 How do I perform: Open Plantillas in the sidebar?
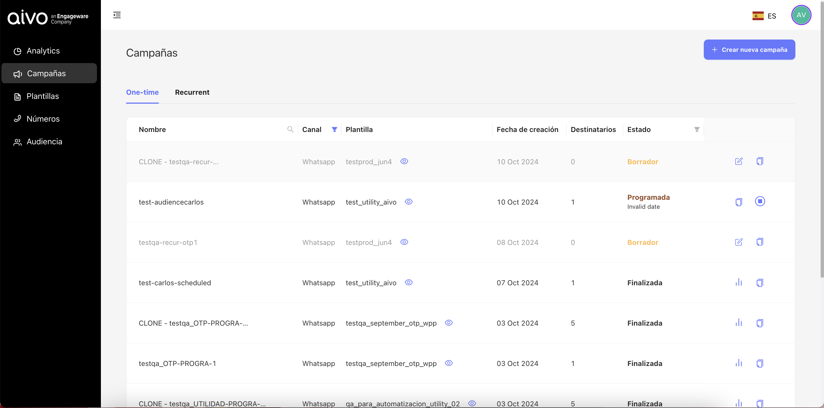pyautogui.click(x=43, y=96)
